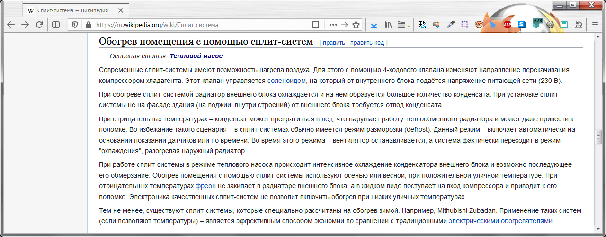Follow the 'фреон' link

(206, 187)
